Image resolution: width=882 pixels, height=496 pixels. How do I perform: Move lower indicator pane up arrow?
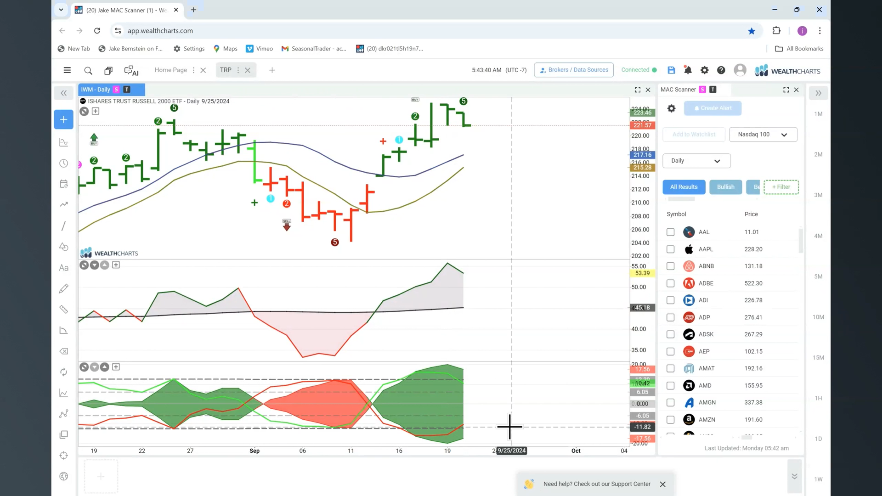(x=105, y=367)
